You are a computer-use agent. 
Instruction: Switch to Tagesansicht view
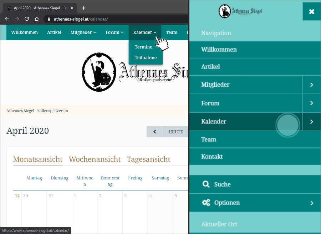point(148,159)
